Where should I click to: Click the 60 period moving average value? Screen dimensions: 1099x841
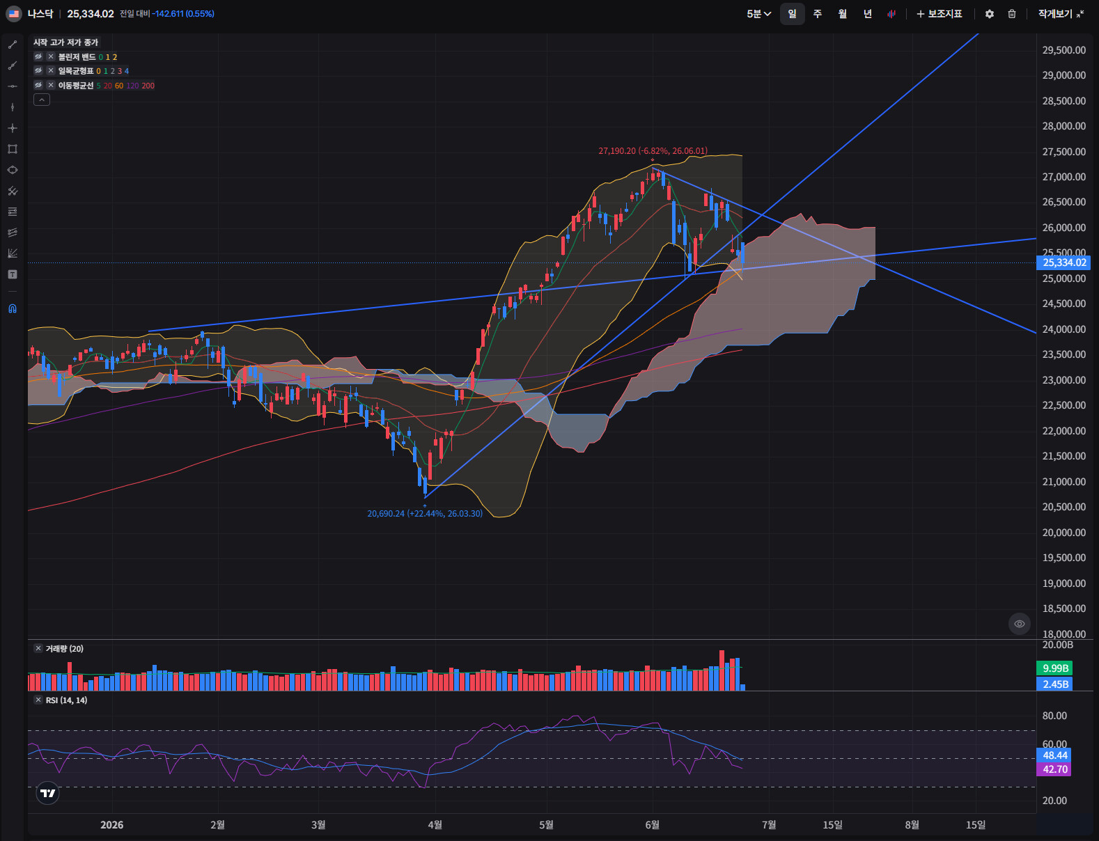click(119, 86)
